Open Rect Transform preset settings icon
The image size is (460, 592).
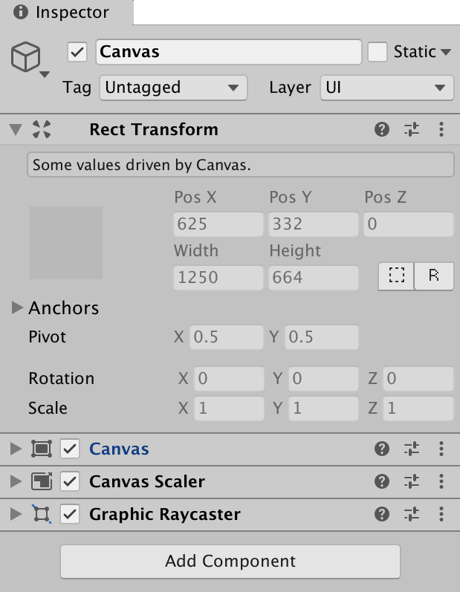pos(412,129)
